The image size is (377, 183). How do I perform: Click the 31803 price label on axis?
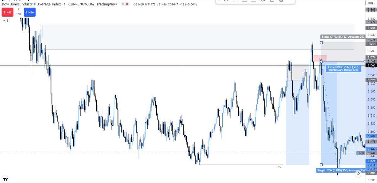tap(371, 10)
